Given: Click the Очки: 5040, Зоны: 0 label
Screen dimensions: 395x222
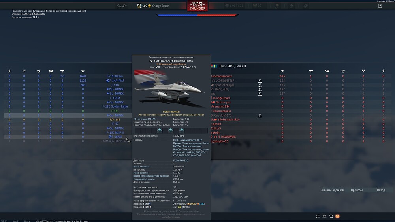Looking at the screenshot, I should tap(233, 66).
